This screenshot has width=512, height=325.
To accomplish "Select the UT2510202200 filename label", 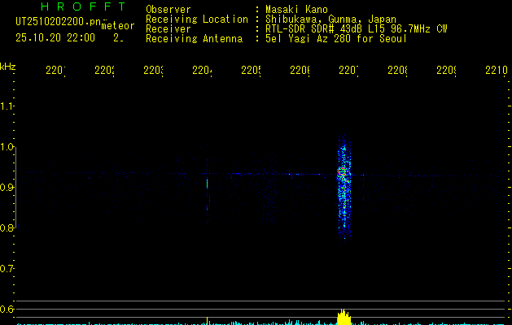I will [x=55, y=22].
